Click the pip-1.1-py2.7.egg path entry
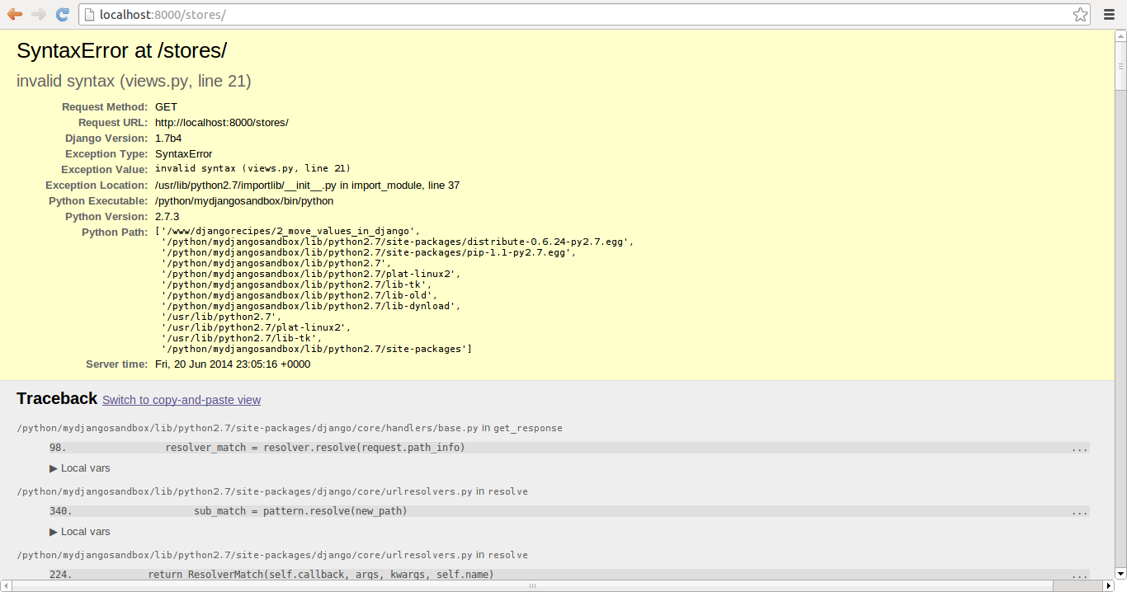 point(369,252)
